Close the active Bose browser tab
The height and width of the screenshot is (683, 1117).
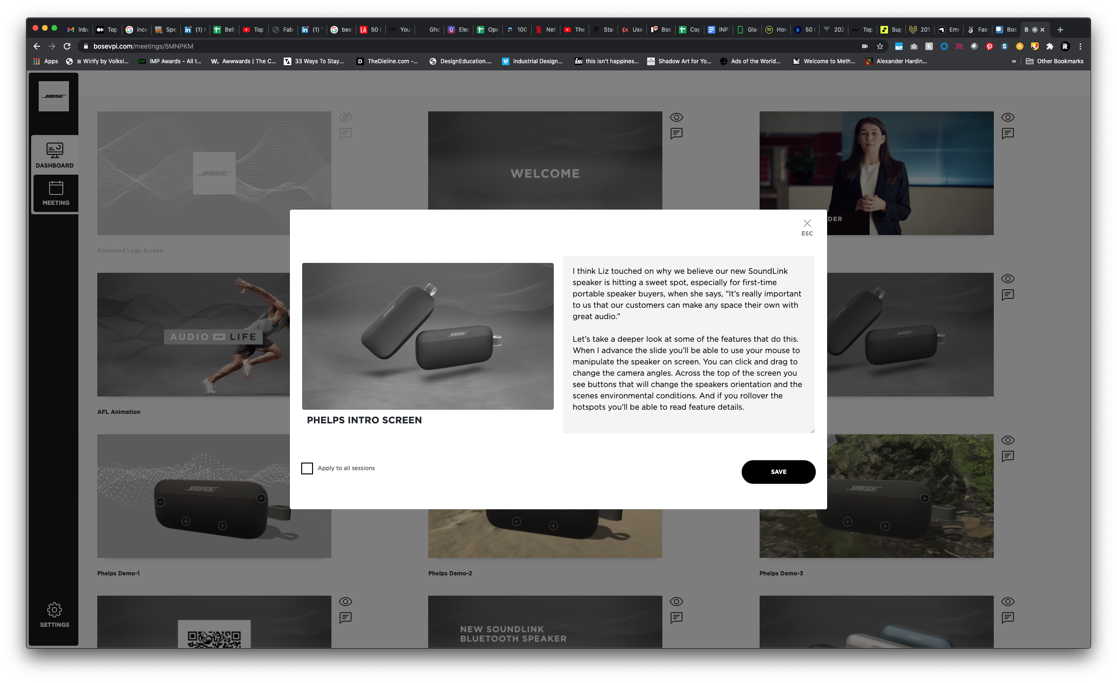(x=1042, y=30)
